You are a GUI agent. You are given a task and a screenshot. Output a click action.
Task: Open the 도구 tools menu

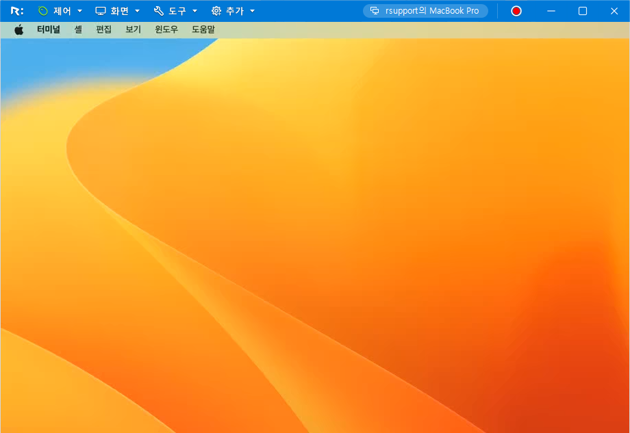point(177,11)
